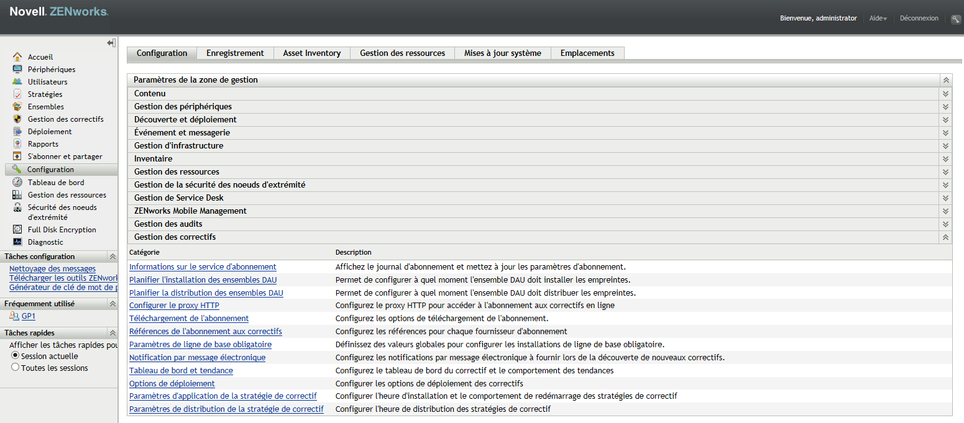Click the Nettoyage des messages task link
The width and height of the screenshot is (964, 423).
(x=52, y=268)
